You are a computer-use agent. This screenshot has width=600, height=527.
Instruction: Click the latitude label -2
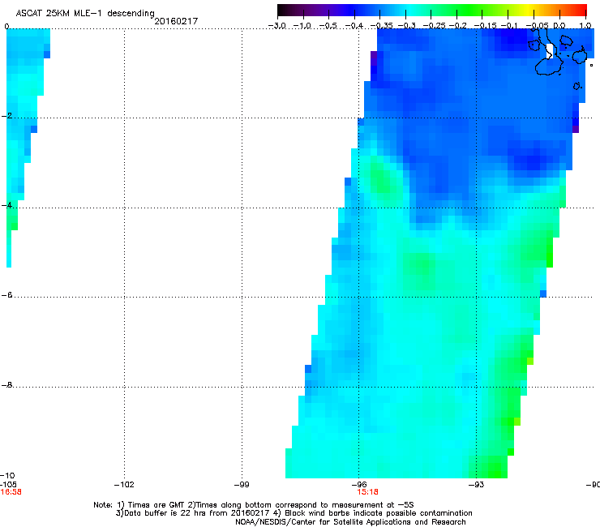6,116
